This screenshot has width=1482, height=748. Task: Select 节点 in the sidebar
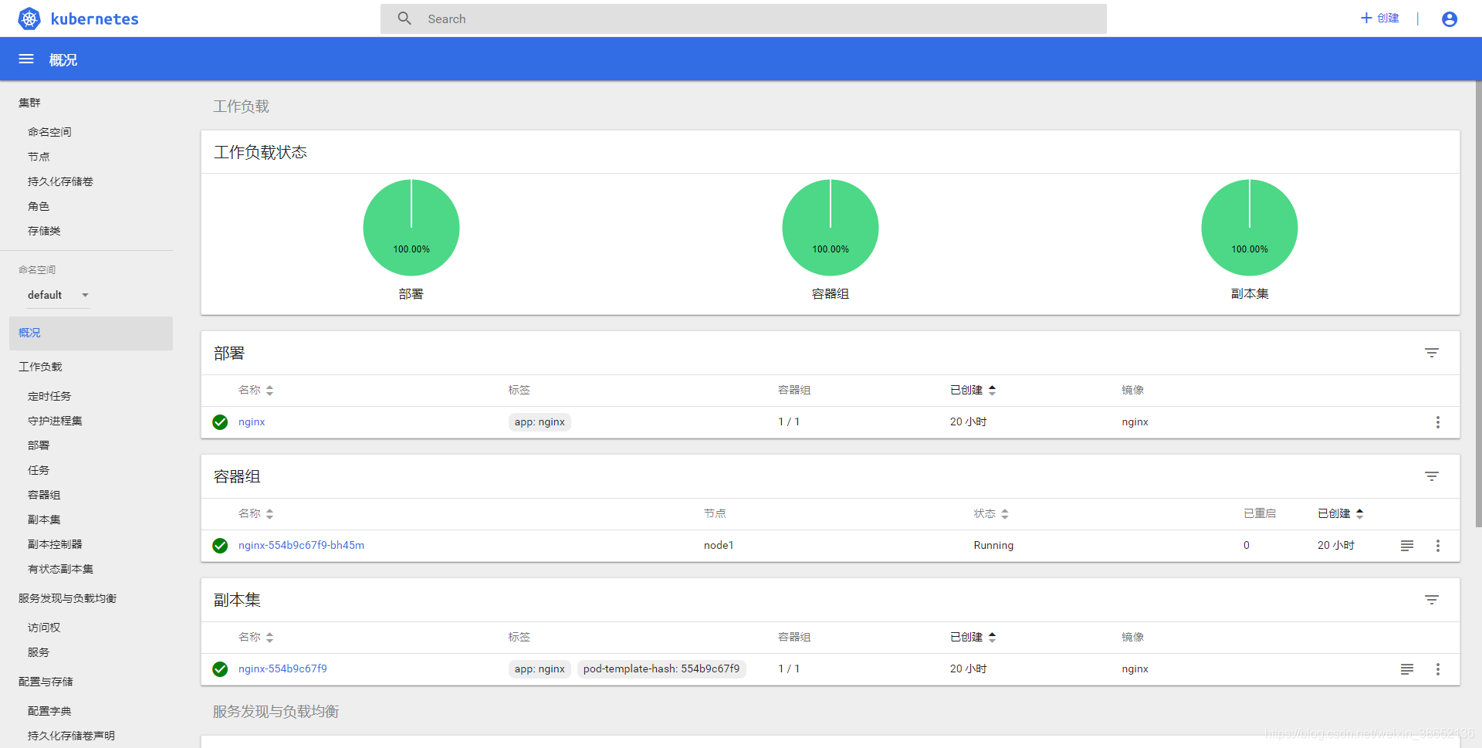(x=39, y=157)
